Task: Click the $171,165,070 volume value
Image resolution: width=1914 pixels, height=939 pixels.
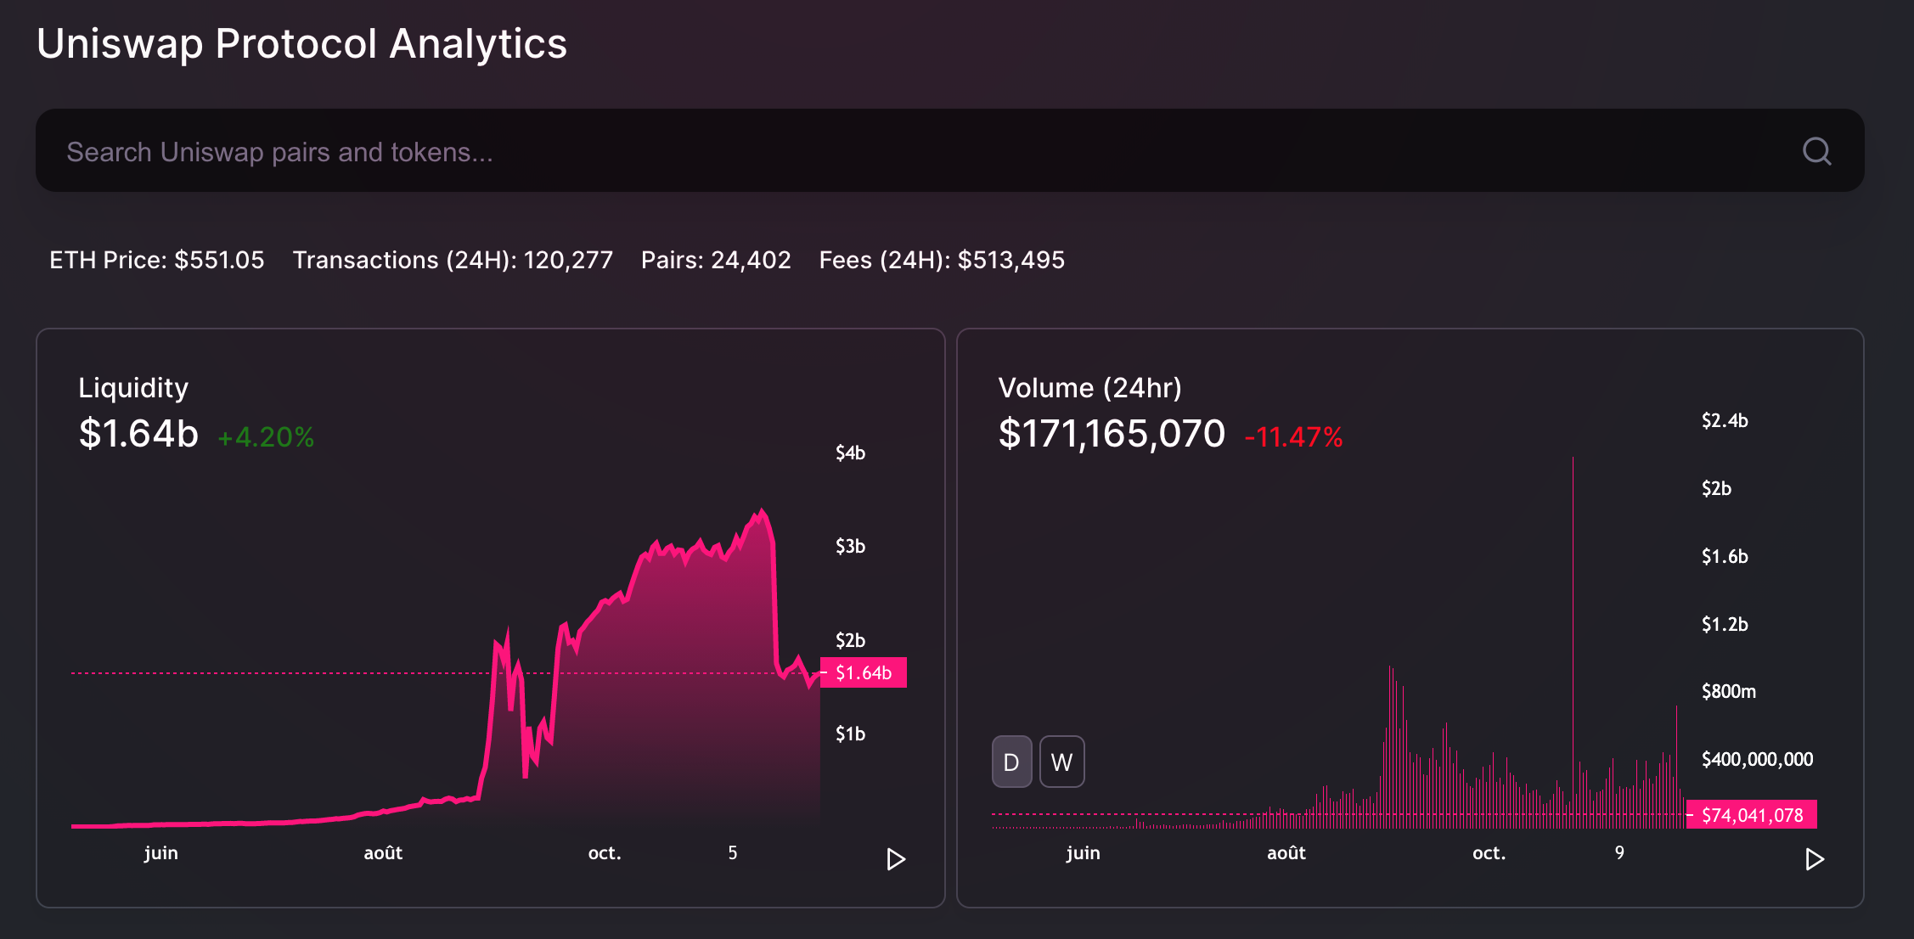Action: [x=1112, y=434]
